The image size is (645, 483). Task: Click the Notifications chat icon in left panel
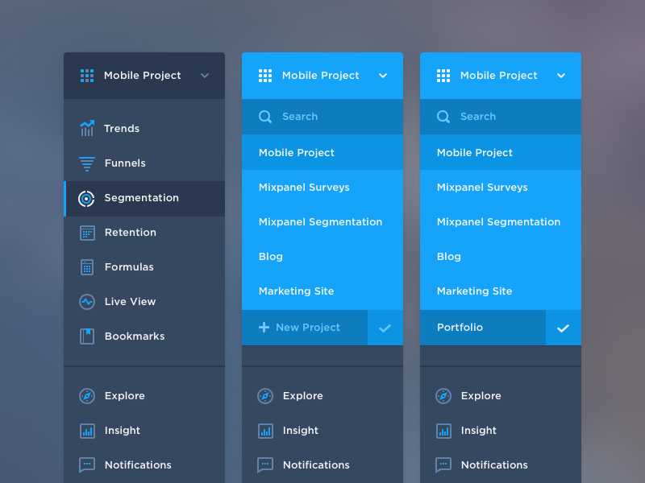(x=87, y=465)
